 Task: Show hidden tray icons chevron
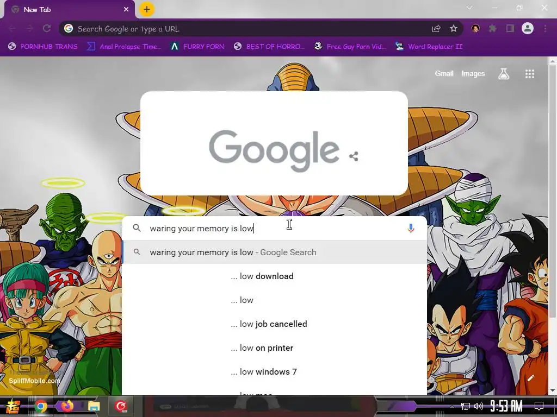pyautogui.click(x=452, y=406)
